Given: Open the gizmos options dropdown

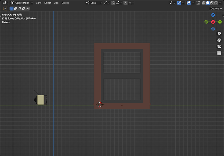Looking at the screenshot, I should click(x=183, y=3).
